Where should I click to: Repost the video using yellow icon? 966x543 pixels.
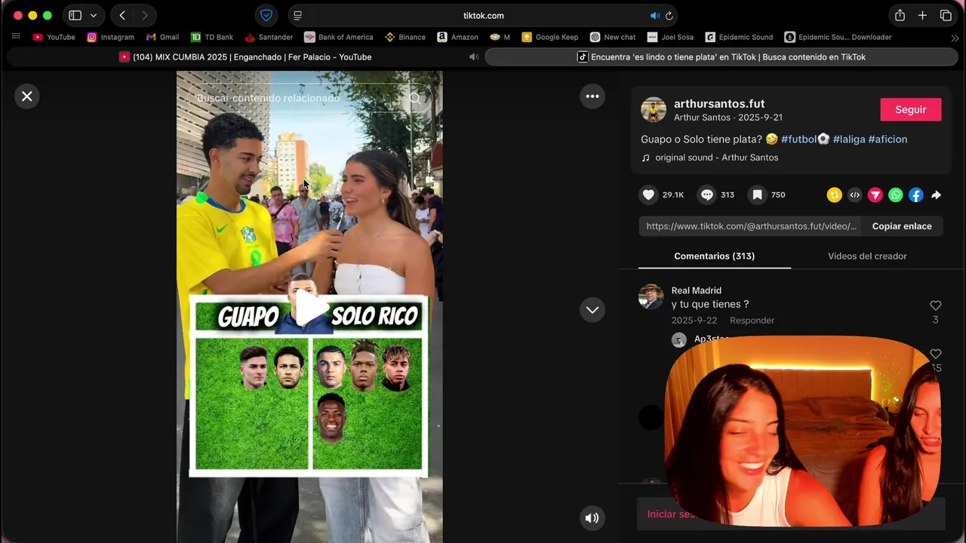tap(834, 195)
